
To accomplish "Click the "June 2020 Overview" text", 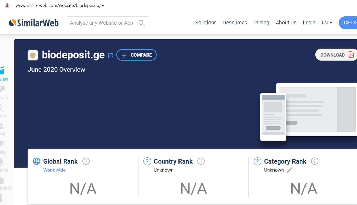I will pos(56,69).
